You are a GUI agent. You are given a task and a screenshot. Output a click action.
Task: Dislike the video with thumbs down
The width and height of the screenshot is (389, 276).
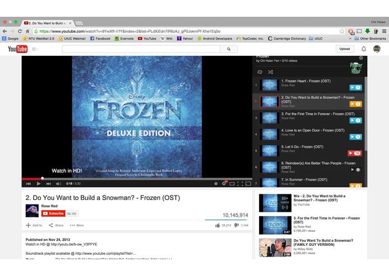[x=241, y=225]
